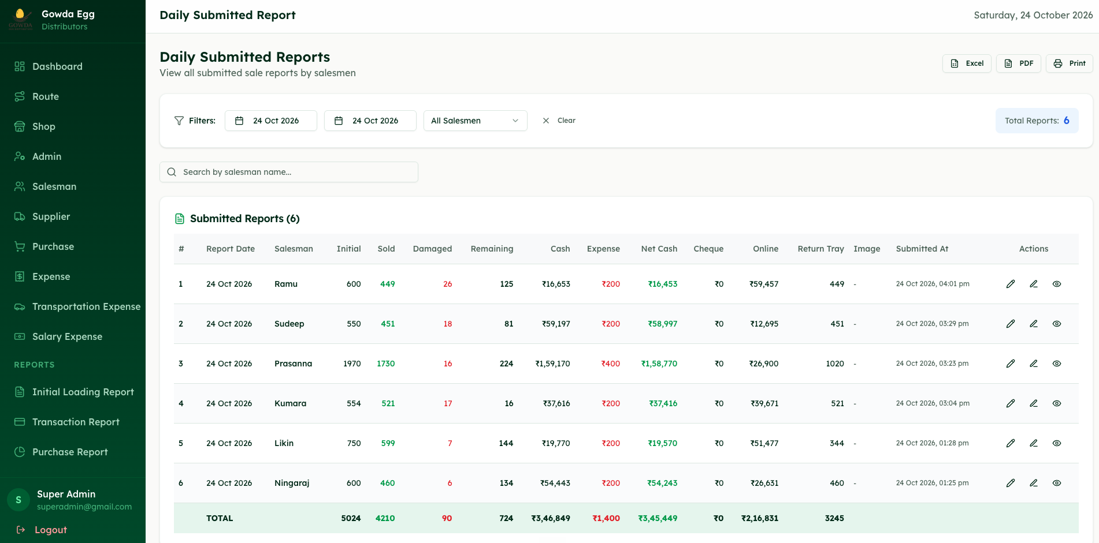The image size is (1099, 543).
Task: Download the reports as PDF
Action: [1019, 63]
